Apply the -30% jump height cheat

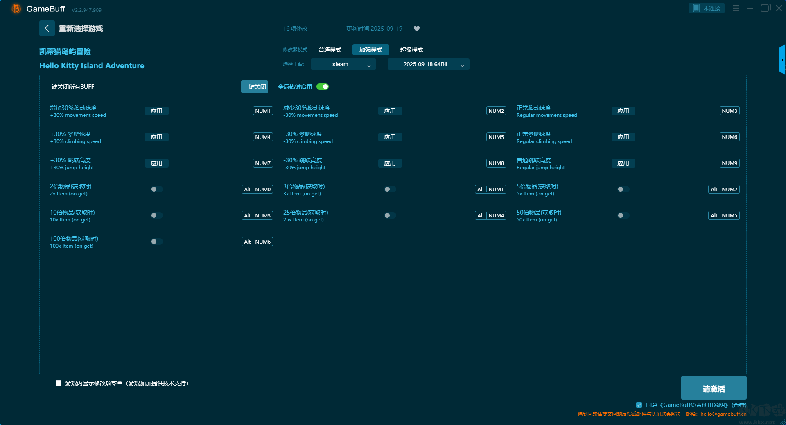click(x=390, y=163)
